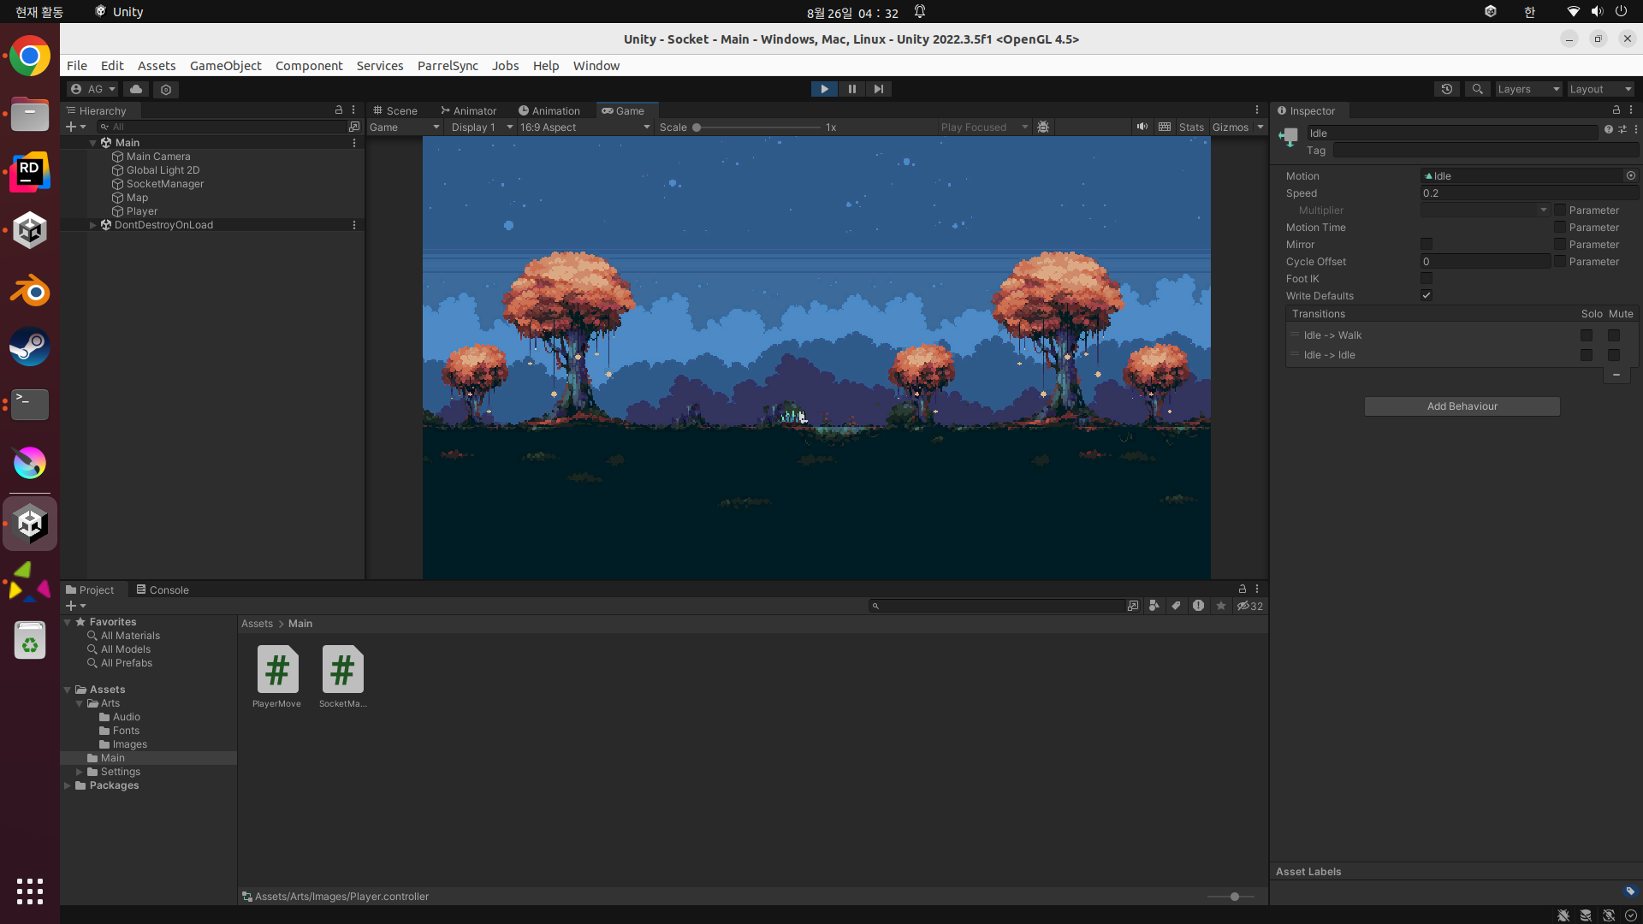Open the Layers dropdown

coord(1528,89)
